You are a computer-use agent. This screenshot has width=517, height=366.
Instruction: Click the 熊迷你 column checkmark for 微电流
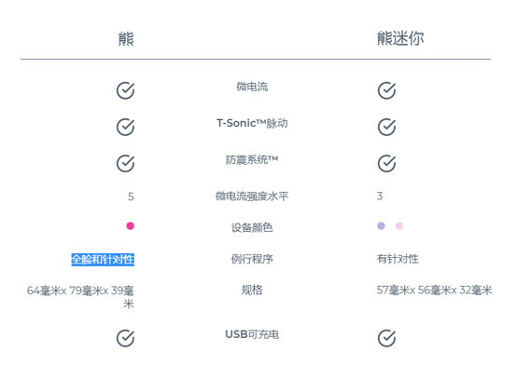pyautogui.click(x=386, y=90)
